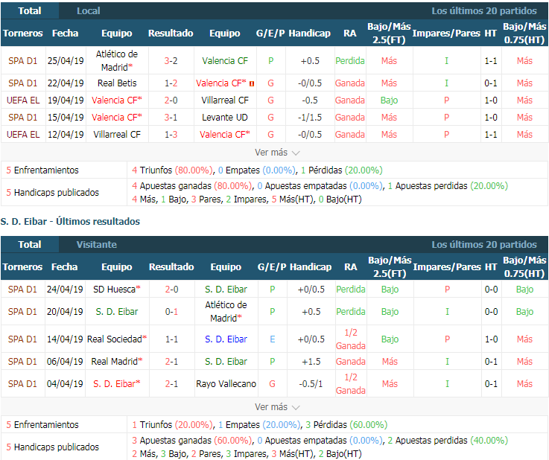This screenshot has height=460, width=549.
Task: Open 3-1 result versus Levante UD
Action: tap(171, 118)
